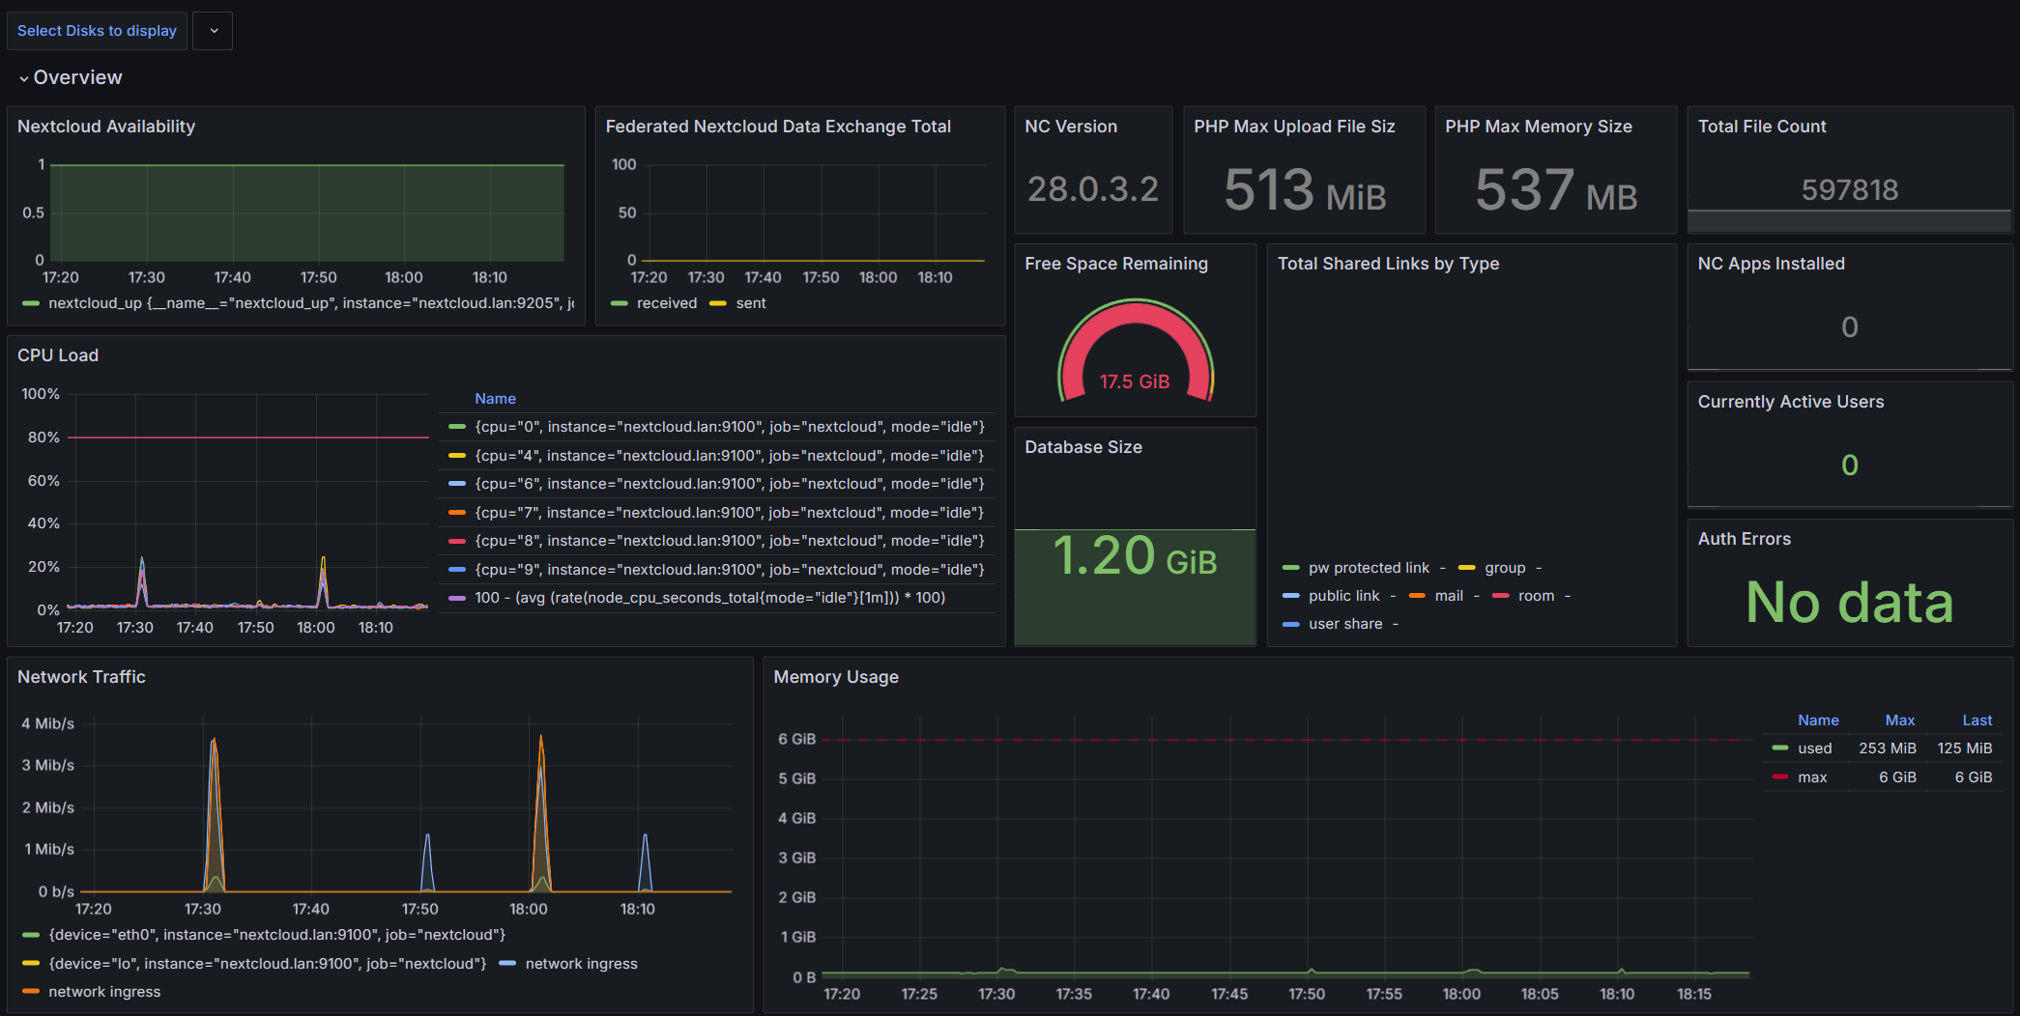
Task: Toggle blue network ingress legend entry
Action: click(581, 964)
